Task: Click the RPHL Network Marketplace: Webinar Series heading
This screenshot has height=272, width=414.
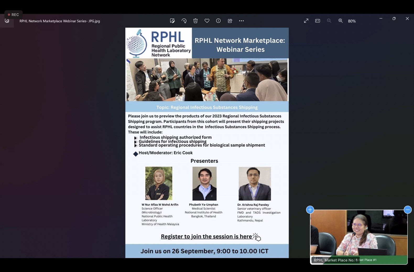Action: click(x=240, y=45)
